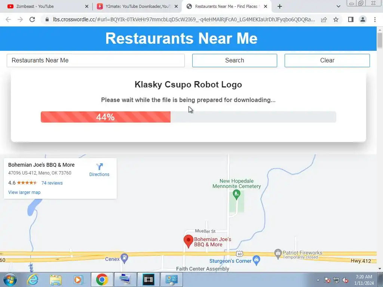Expand the tab search chevron
This screenshot has width=383, height=287.
[338, 7]
